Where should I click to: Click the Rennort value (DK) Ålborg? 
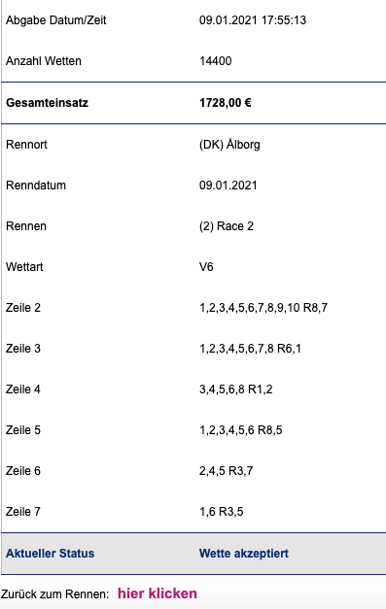tap(229, 144)
